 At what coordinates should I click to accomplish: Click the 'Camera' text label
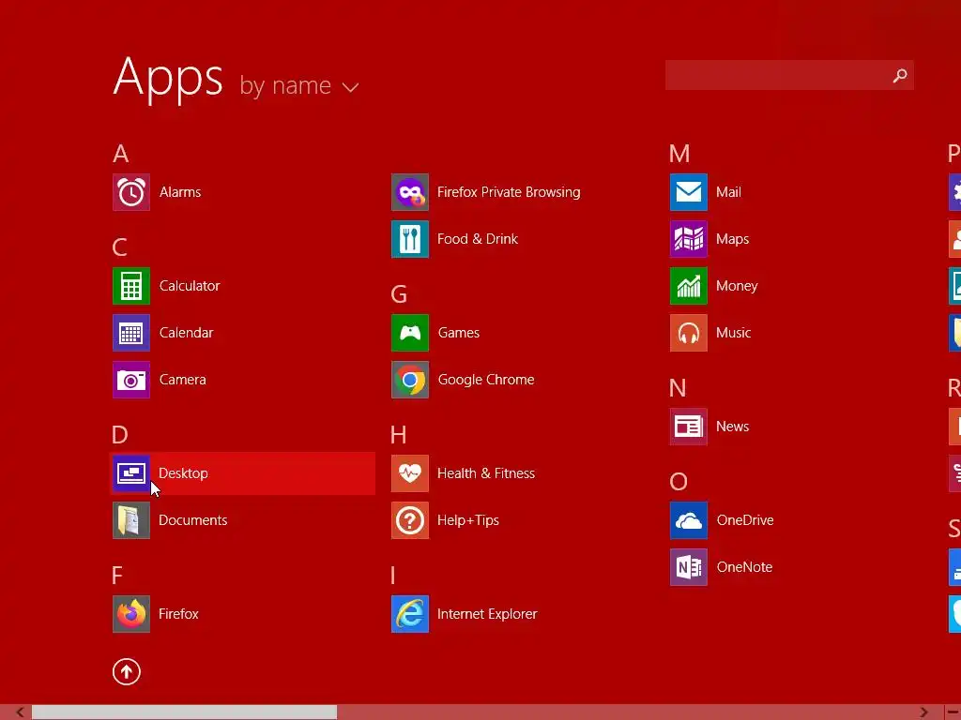[x=183, y=380]
